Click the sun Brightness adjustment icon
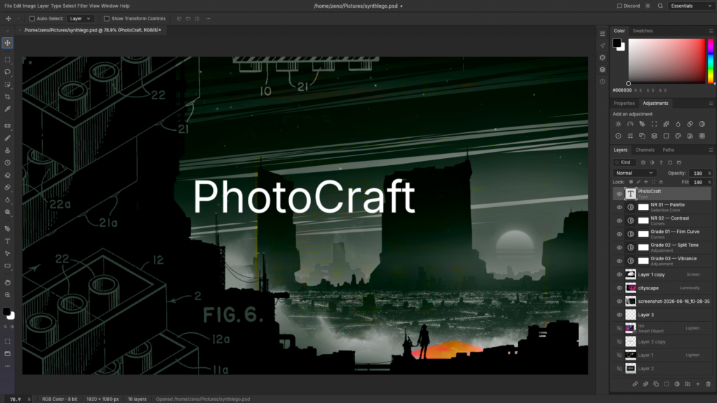The height and width of the screenshot is (403, 717). pyautogui.click(x=618, y=124)
